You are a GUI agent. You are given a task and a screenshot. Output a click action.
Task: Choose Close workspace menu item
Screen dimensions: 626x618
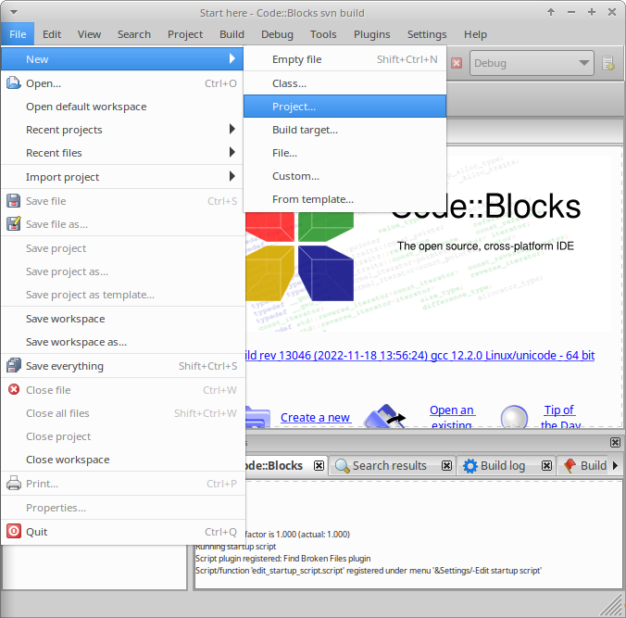point(122,460)
